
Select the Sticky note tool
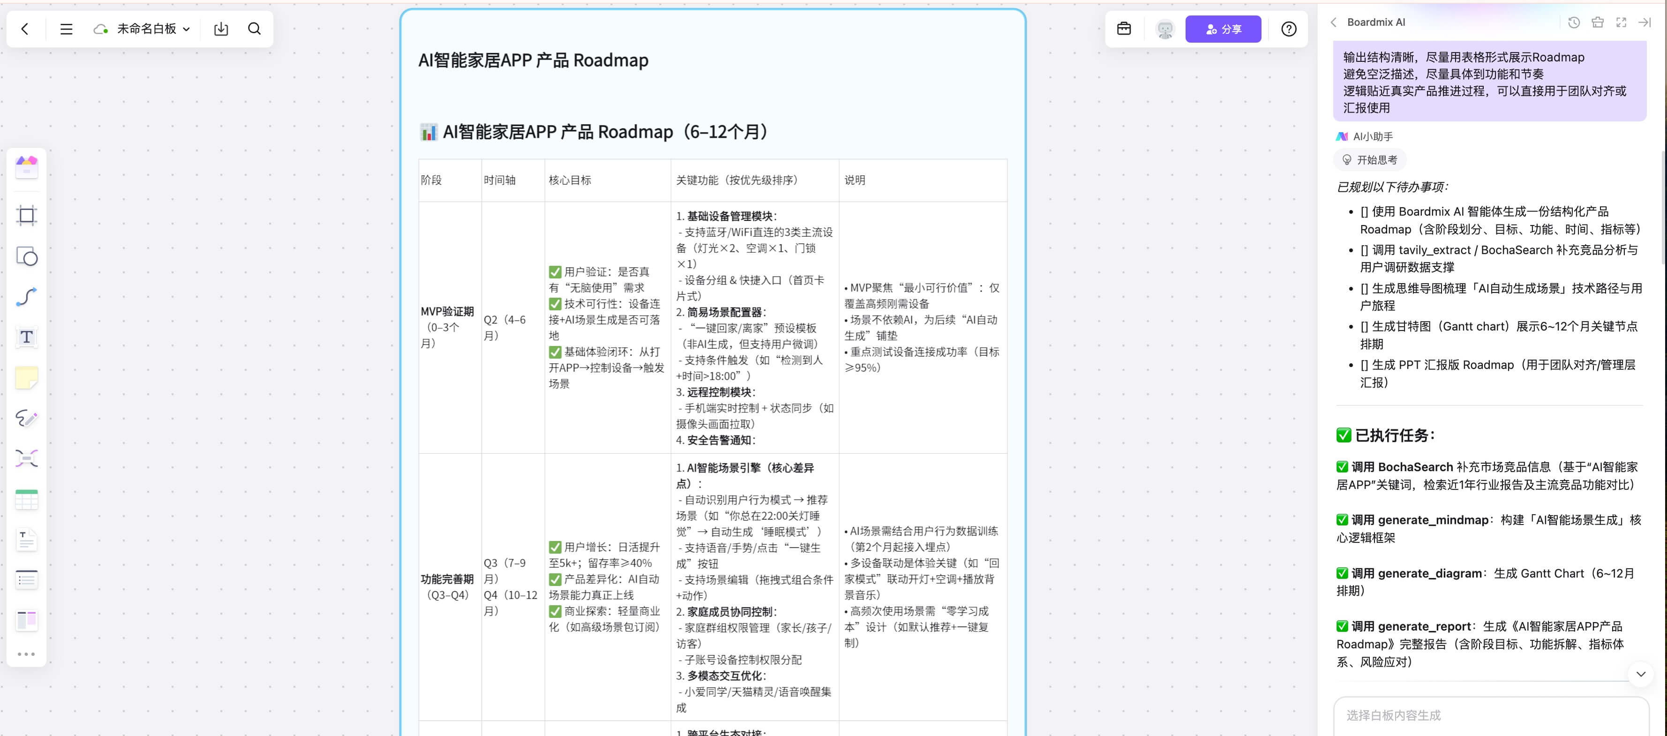[x=27, y=378]
